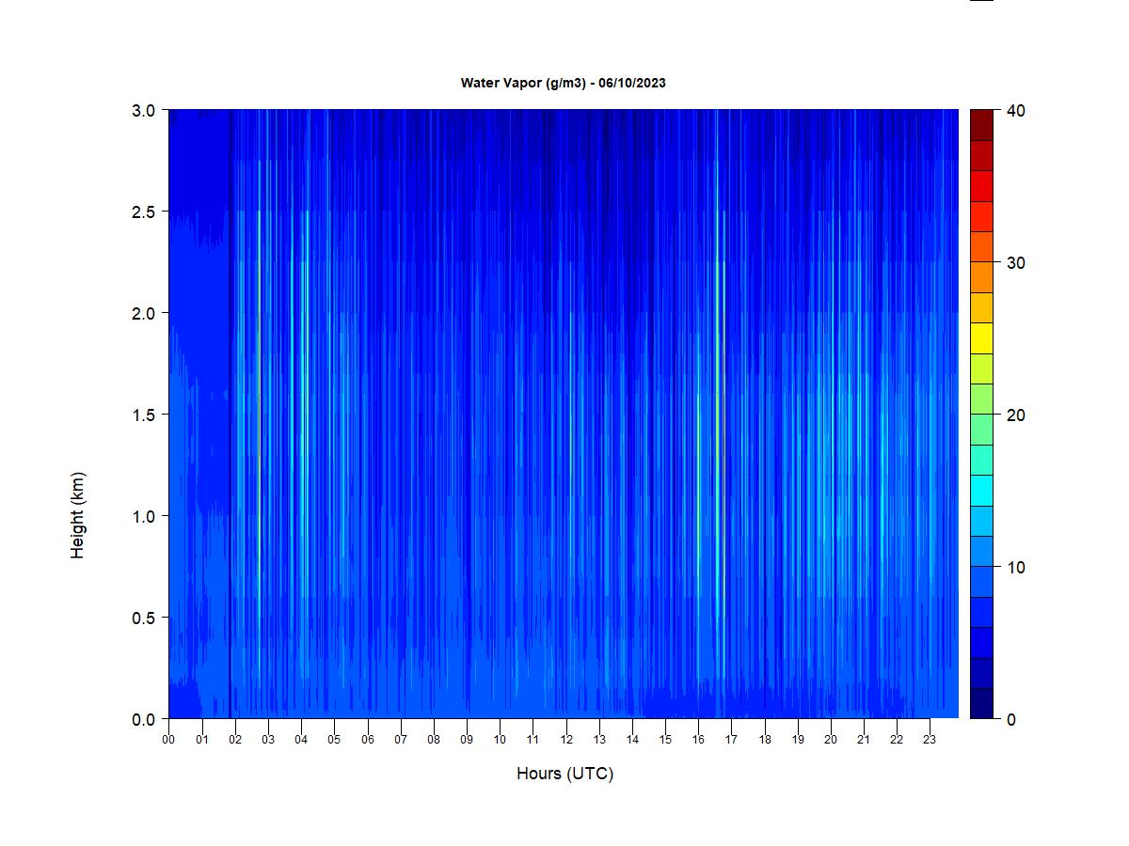Click hour 00 tick on the time axis
This screenshot has width=1129, height=846.
[169, 739]
